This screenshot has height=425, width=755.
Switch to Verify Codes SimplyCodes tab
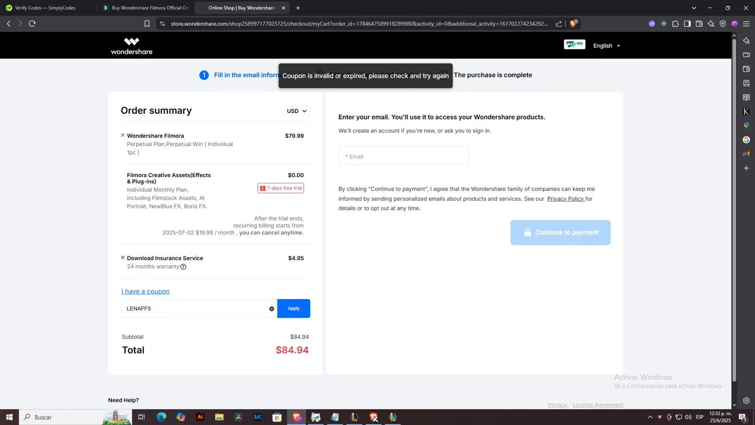tap(46, 8)
